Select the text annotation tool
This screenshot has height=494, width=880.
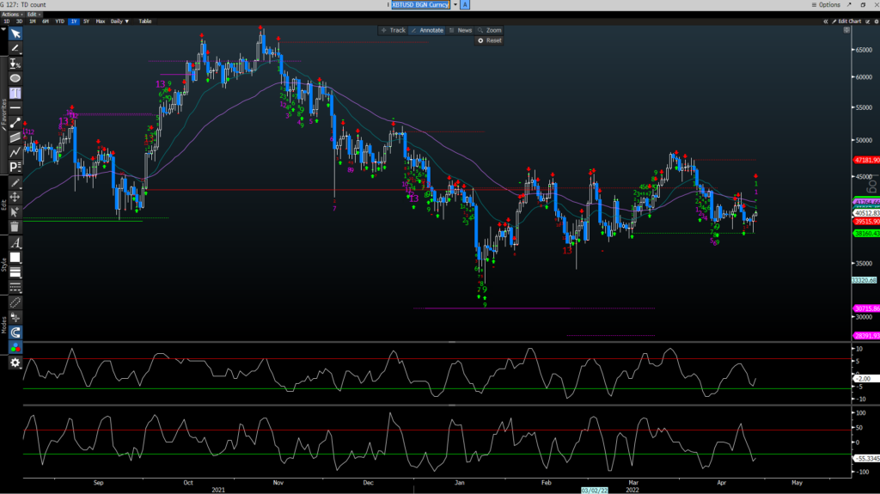click(15, 93)
